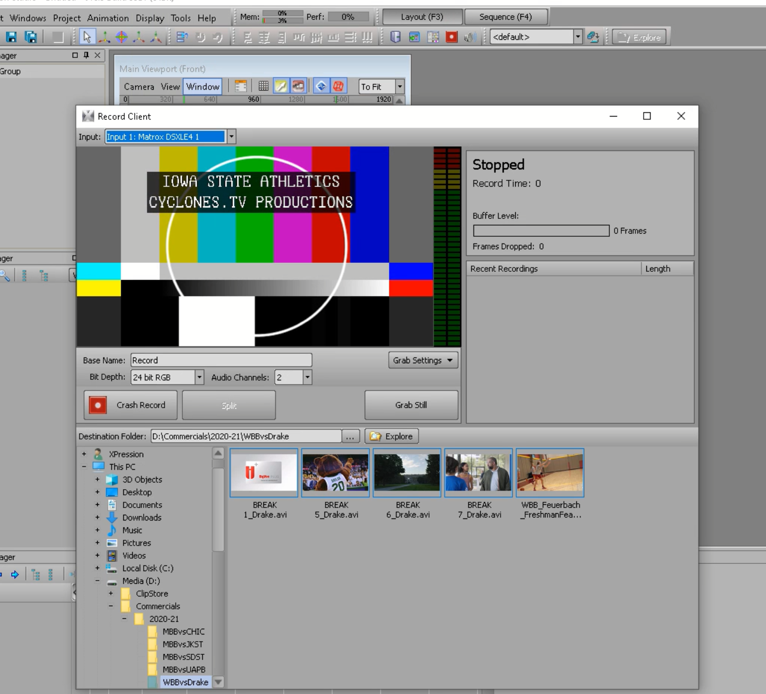The width and height of the screenshot is (766, 694).
Task: Expand the ClipStore folder tree node
Action: pyautogui.click(x=111, y=594)
